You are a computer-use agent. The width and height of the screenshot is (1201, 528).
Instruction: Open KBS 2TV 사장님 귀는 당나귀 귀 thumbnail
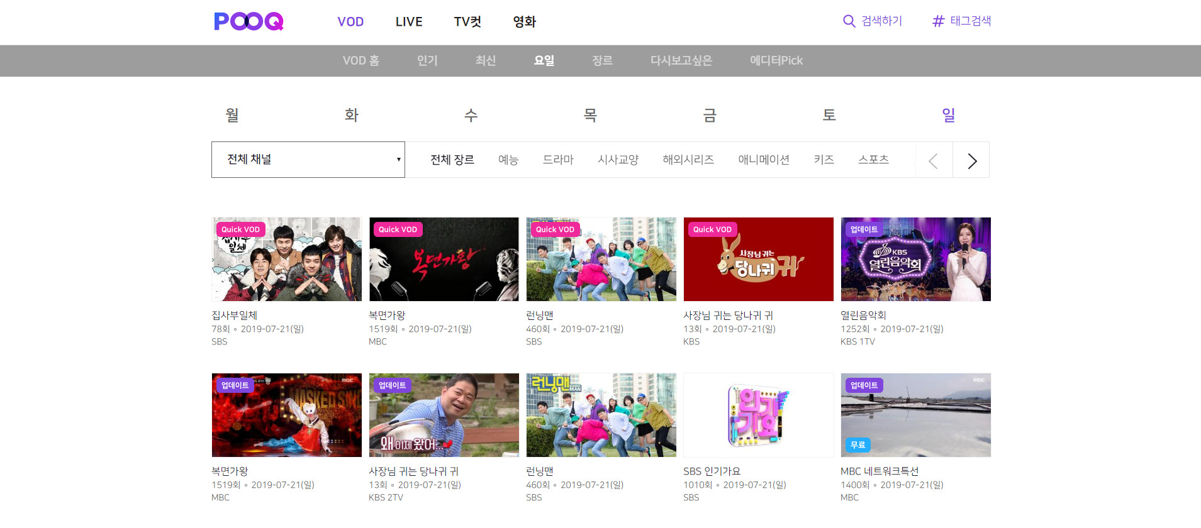point(444,415)
